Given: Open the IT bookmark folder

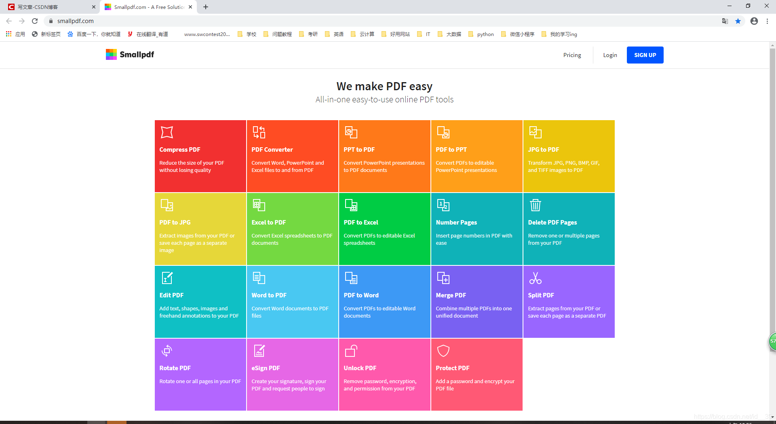Looking at the screenshot, I should click(424, 34).
